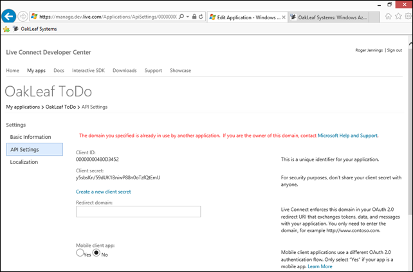
Task: Open the Learn More link
Action: pos(320,266)
